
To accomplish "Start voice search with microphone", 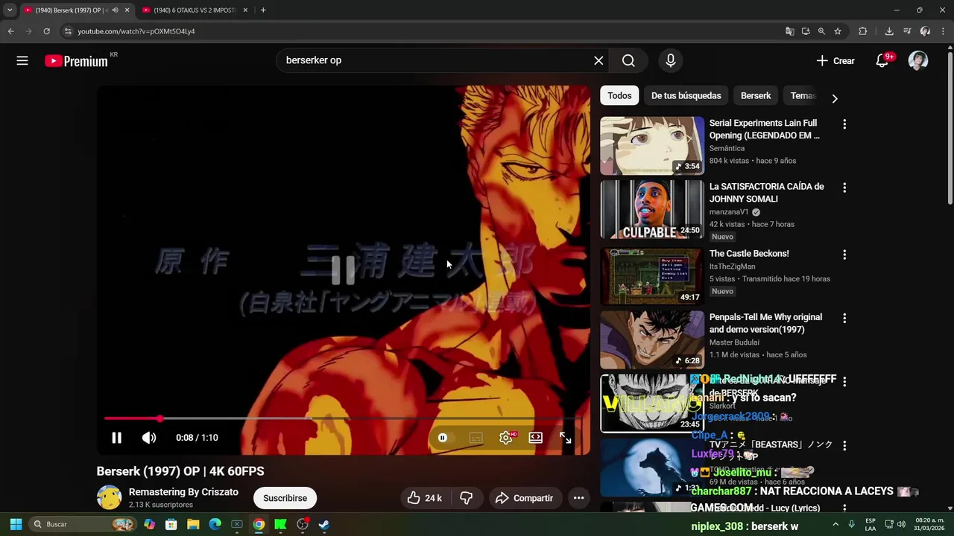I will pos(671,61).
